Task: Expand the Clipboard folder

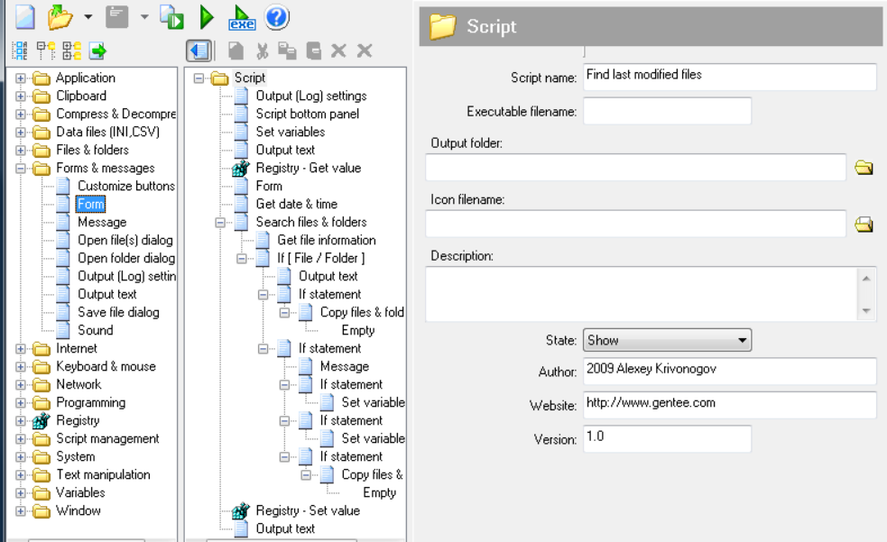Action: (x=21, y=96)
